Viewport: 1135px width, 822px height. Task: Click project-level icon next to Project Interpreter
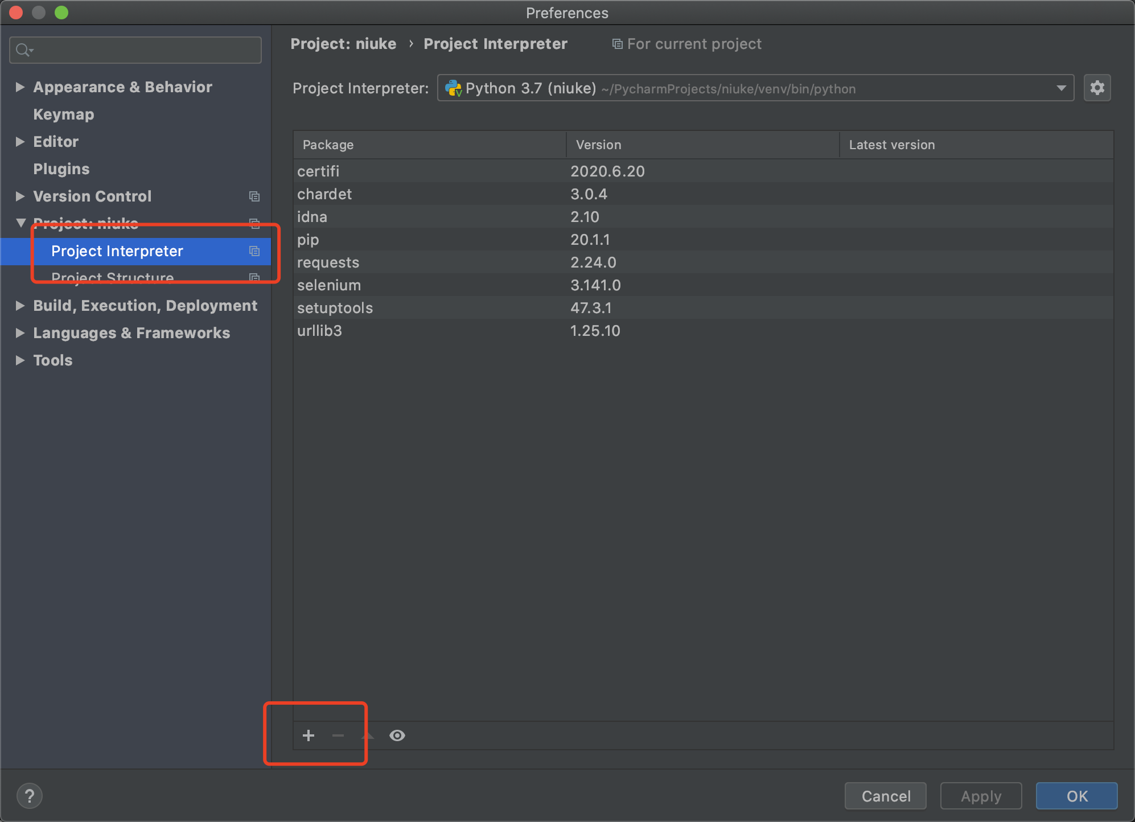(x=254, y=251)
